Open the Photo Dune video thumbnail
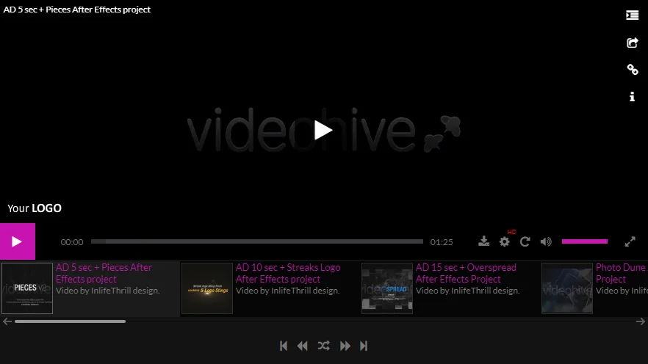This screenshot has width=648, height=364. (567, 288)
